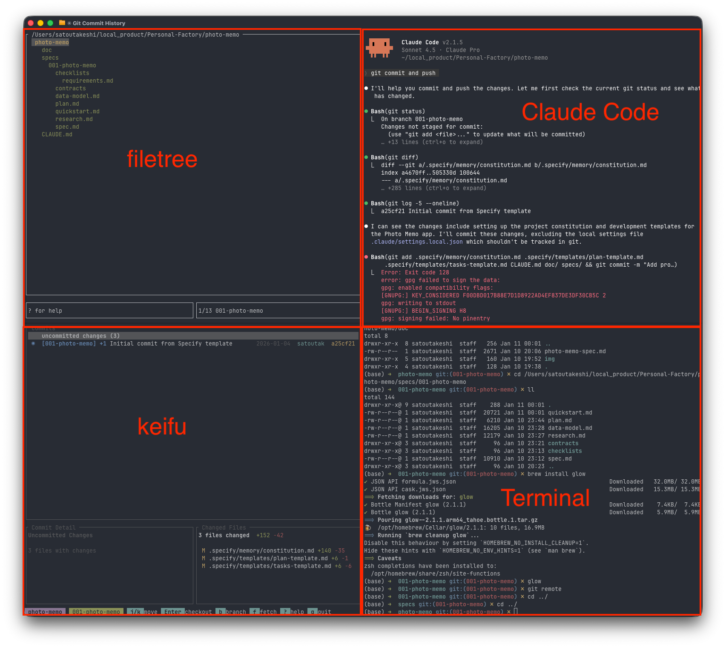The height and width of the screenshot is (648, 726).
Task: Click the photo-memo label in status bar
Action: click(45, 612)
